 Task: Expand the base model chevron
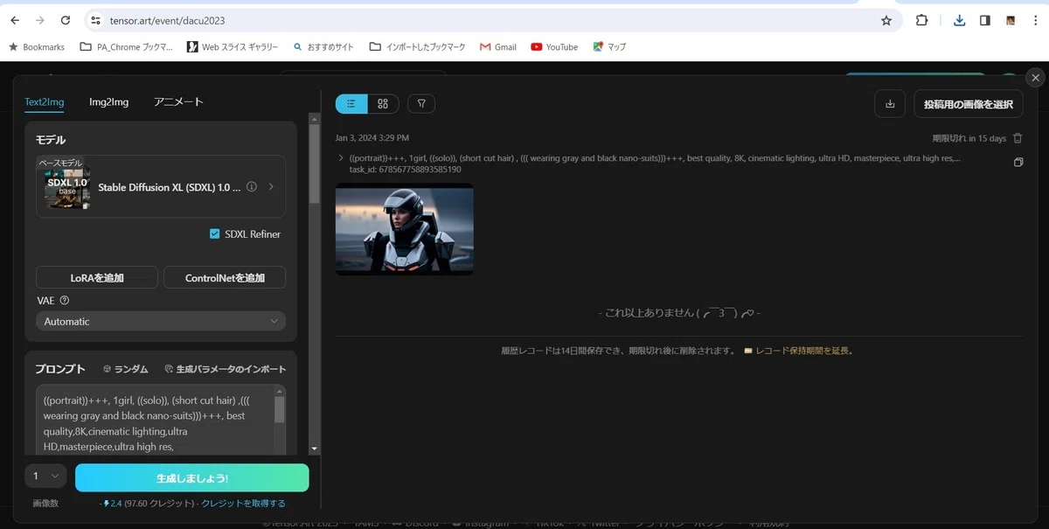pos(271,187)
